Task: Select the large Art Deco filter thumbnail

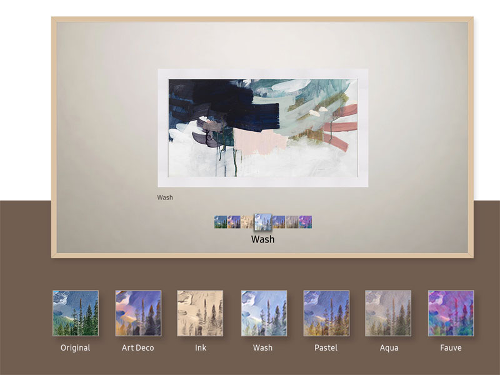Action: 138,313
